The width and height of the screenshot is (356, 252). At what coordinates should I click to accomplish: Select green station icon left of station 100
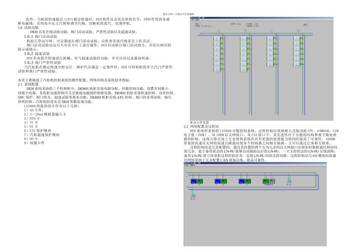click(x=266, y=181)
